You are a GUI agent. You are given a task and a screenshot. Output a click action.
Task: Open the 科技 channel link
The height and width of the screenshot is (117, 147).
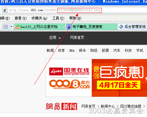tap(128, 51)
